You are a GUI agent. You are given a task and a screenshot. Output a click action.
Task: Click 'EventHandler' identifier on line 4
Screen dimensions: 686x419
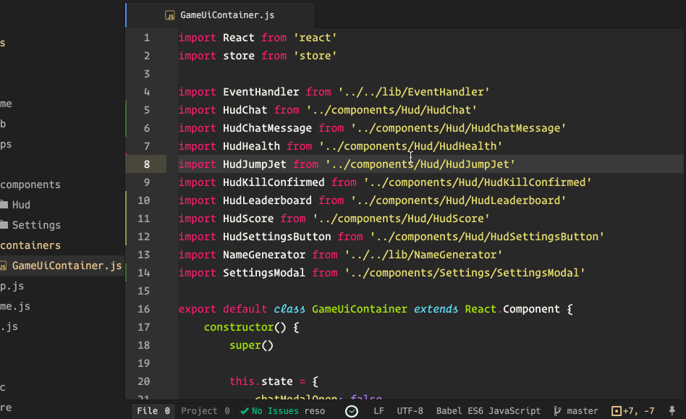click(x=261, y=92)
